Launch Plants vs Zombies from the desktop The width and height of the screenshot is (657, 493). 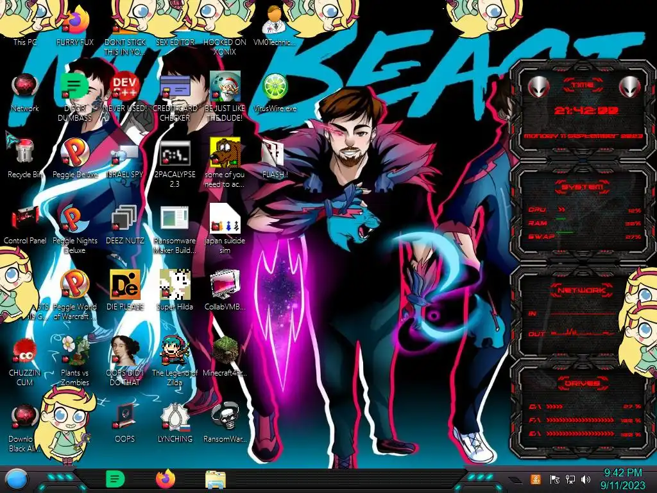click(x=74, y=361)
